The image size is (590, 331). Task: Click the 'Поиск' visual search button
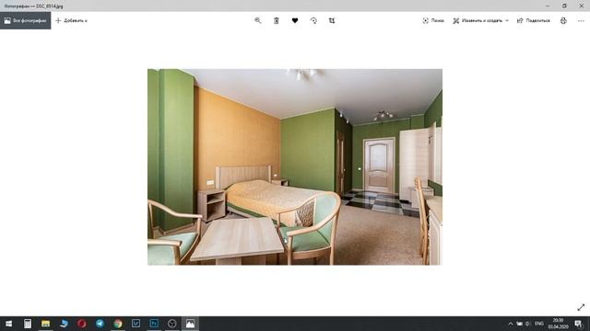pyautogui.click(x=433, y=20)
